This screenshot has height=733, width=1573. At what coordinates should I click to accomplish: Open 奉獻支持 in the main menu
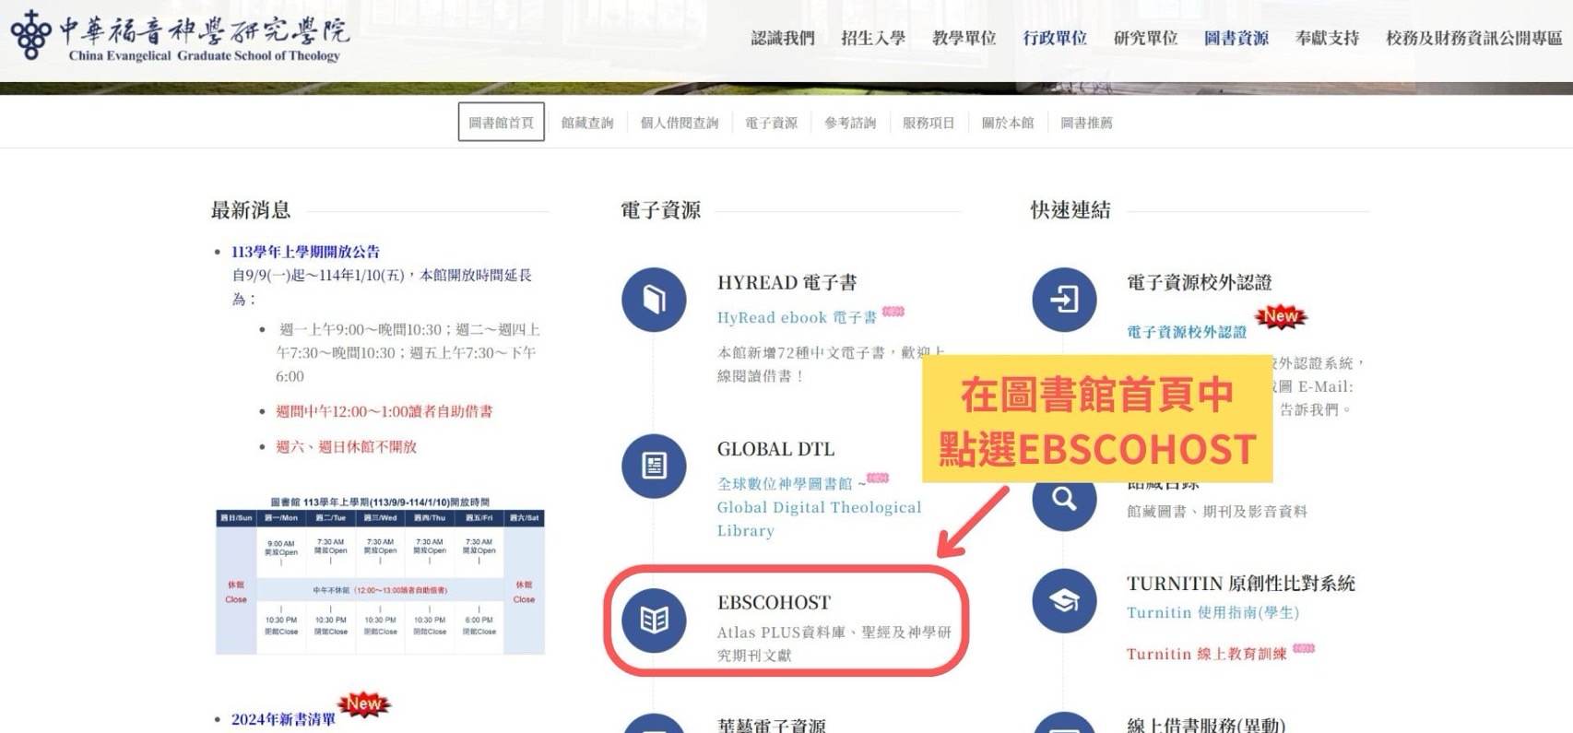coord(1328,38)
